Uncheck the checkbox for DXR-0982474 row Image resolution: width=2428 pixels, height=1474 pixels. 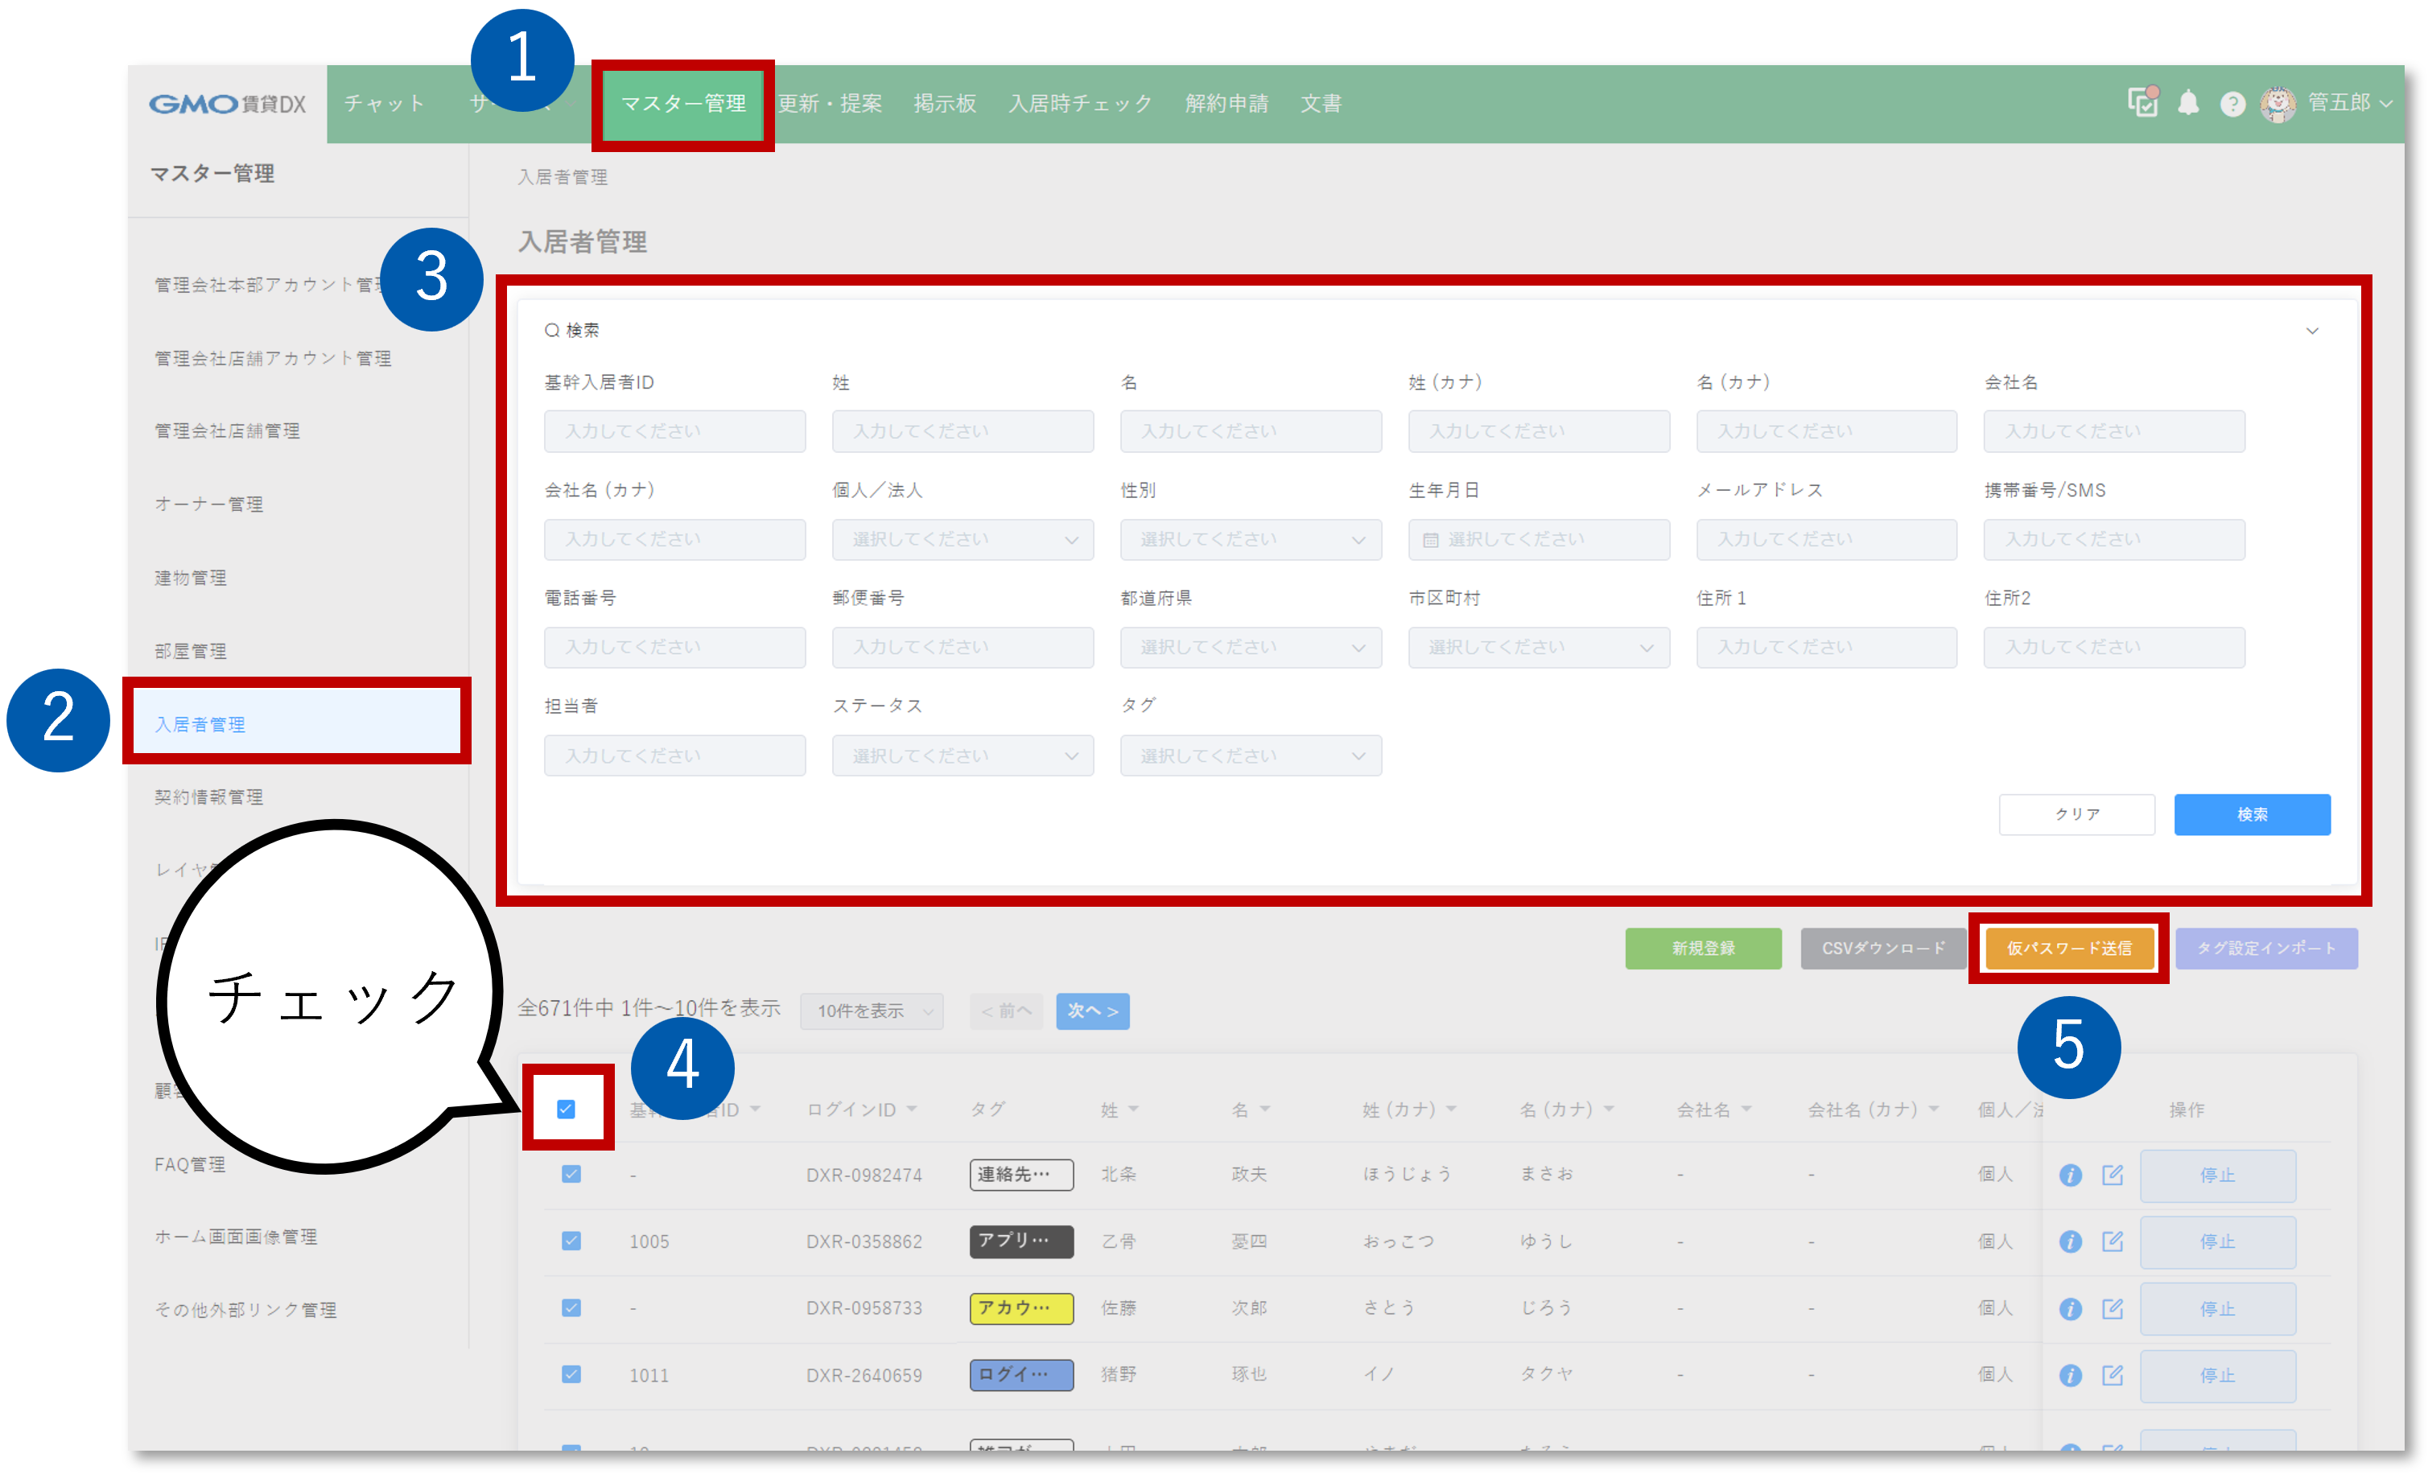pos(571,1175)
